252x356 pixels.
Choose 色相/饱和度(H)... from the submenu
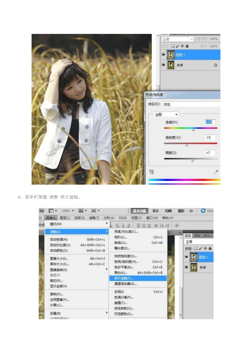pos(138,261)
